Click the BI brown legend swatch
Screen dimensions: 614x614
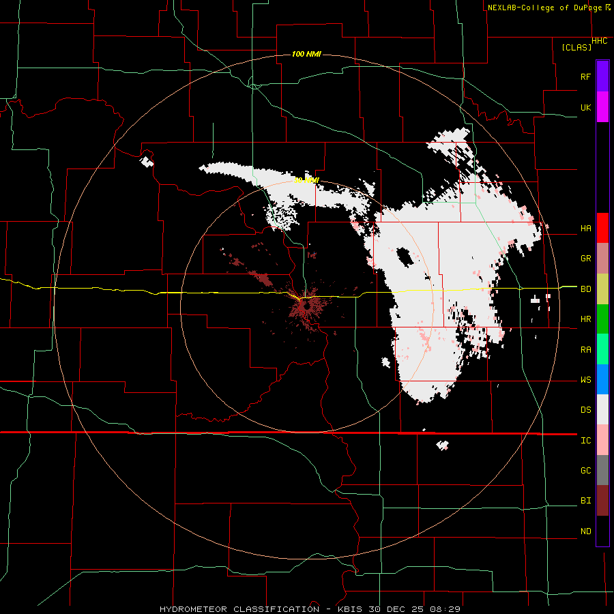602,501
